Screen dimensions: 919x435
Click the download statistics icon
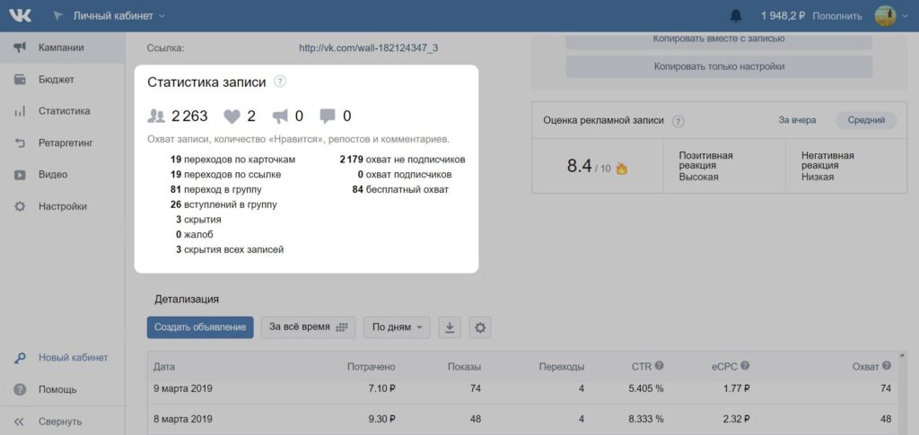pos(450,327)
